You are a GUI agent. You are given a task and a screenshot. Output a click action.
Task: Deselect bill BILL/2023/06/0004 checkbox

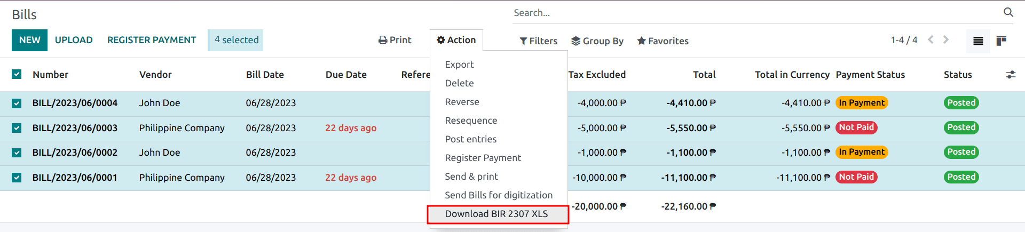click(x=17, y=103)
